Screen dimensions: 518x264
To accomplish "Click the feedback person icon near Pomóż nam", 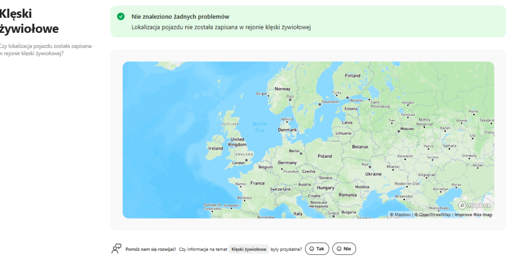I will 116,249.
